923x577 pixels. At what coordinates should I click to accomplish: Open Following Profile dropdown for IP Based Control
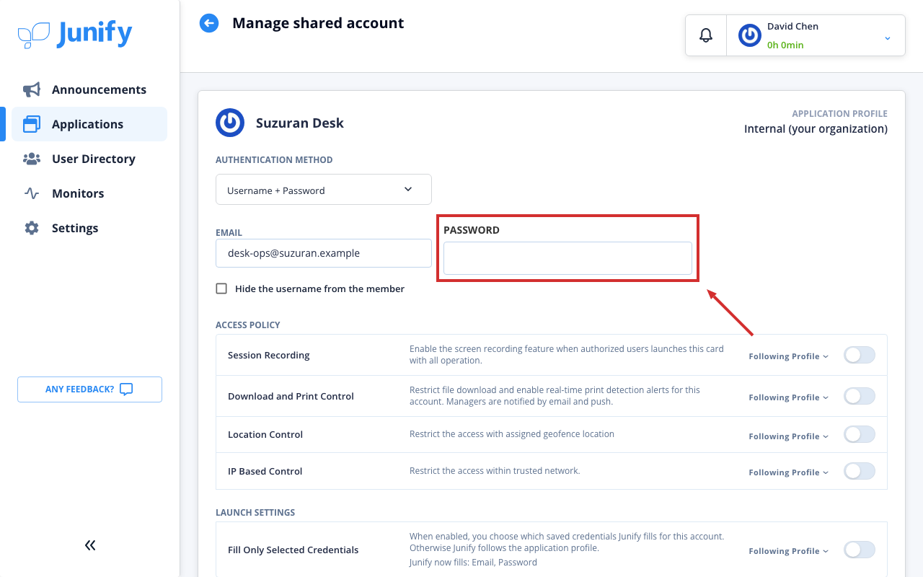789,472
